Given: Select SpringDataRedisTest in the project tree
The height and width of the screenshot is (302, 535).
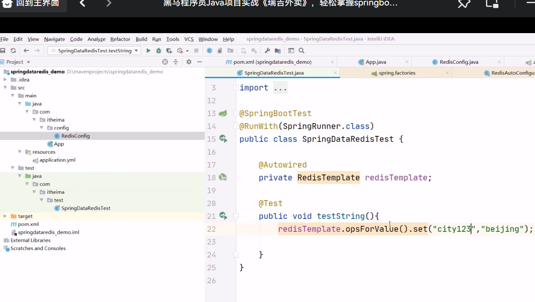Looking at the screenshot, I should click(x=85, y=208).
